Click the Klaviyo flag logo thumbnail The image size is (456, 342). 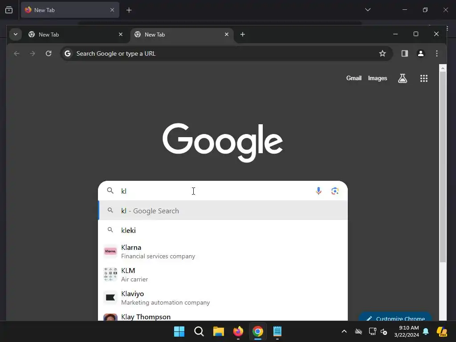click(110, 297)
